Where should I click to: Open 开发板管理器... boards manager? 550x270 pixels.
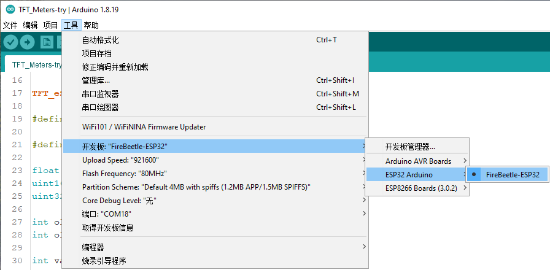(x=417, y=147)
